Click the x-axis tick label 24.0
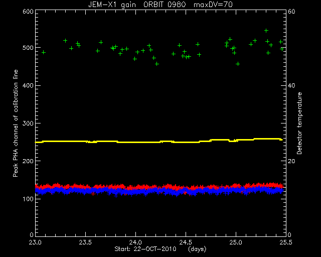This screenshot has height=257, width=321. coord(136,242)
